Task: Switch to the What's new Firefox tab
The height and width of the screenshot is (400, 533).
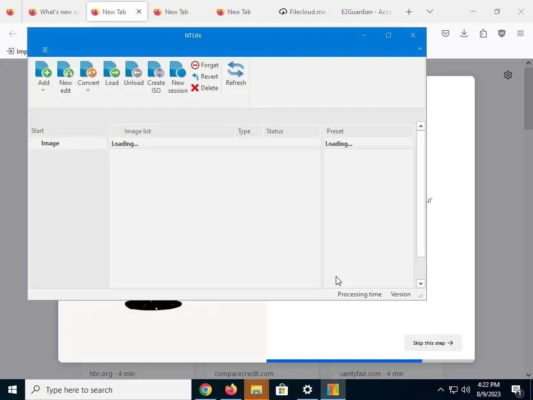Action: point(54,12)
